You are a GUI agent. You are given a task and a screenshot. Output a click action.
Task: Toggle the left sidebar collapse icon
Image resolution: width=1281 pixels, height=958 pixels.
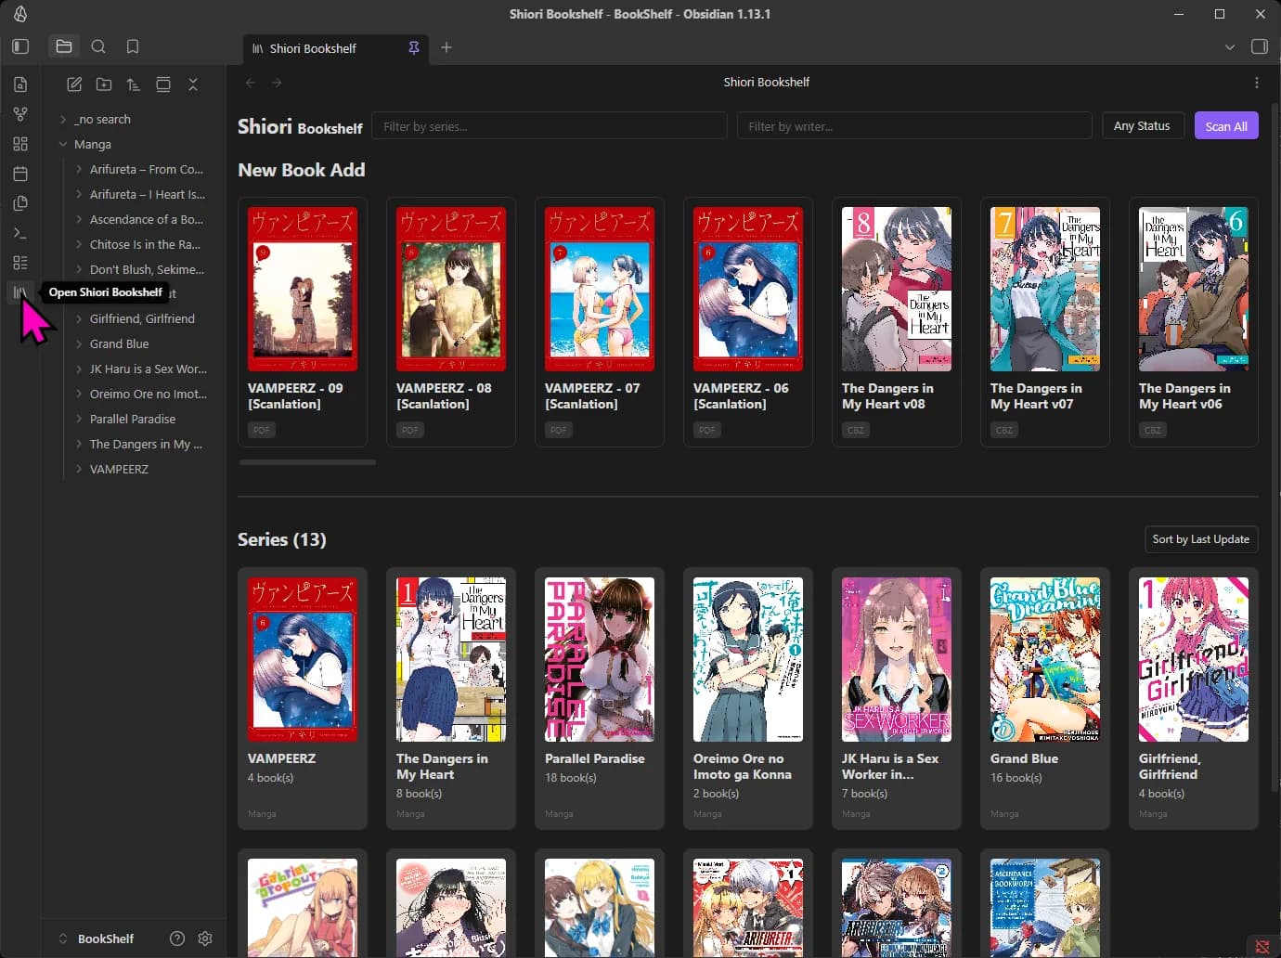[x=20, y=46]
